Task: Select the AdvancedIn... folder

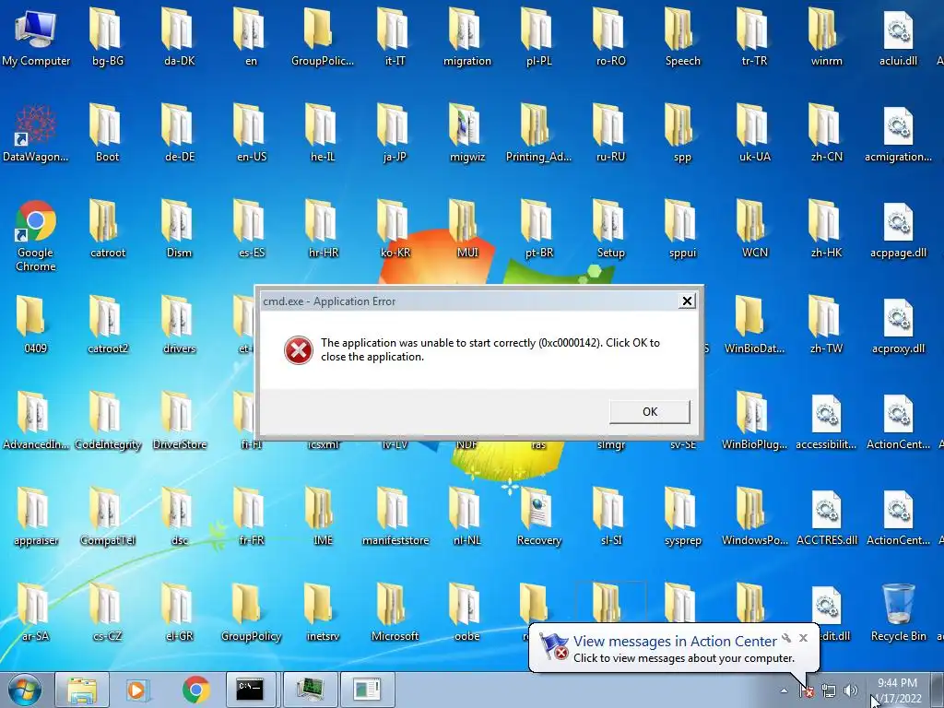Action: click(x=36, y=420)
